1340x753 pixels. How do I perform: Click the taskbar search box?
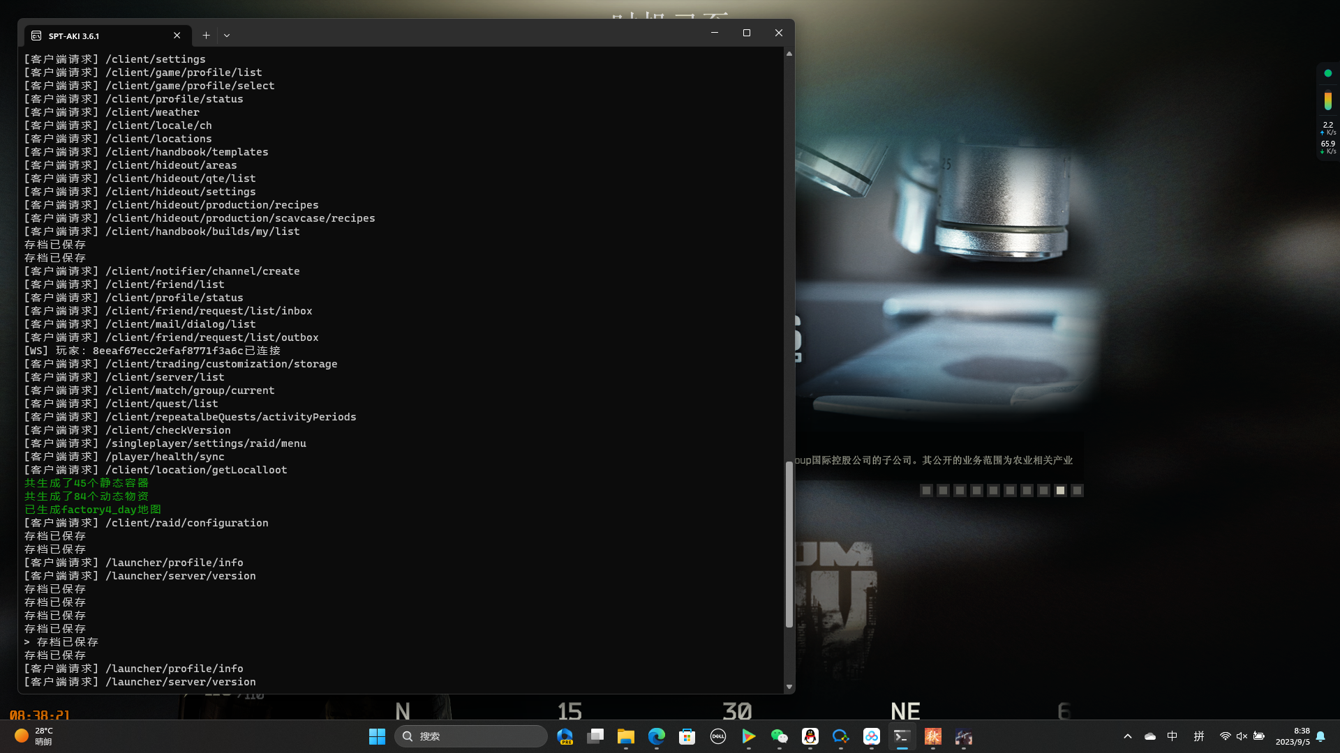pyautogui.click(x=471, y=736)
